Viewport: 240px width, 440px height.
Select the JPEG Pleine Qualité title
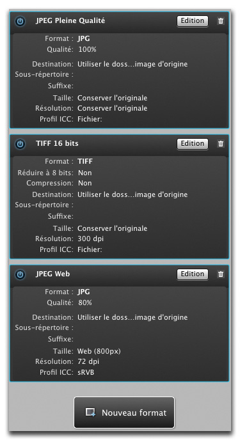coord(70,20)
